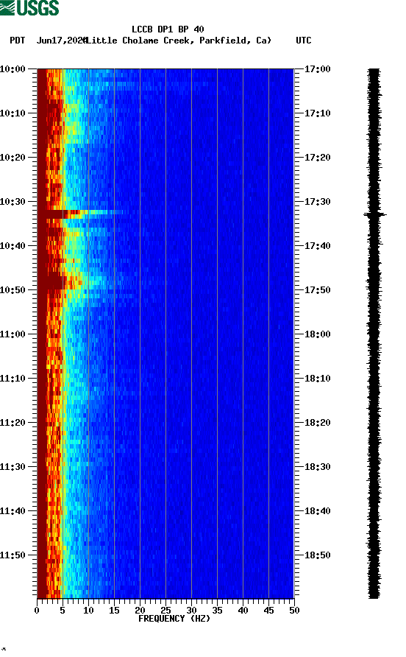Click the waveform spike near 17:33 UTC
This screenshot has height=657, width=406.
(374, 214)
